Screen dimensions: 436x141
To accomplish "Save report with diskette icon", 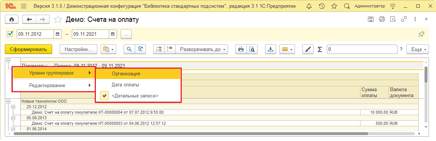I will tap(370, 19).
